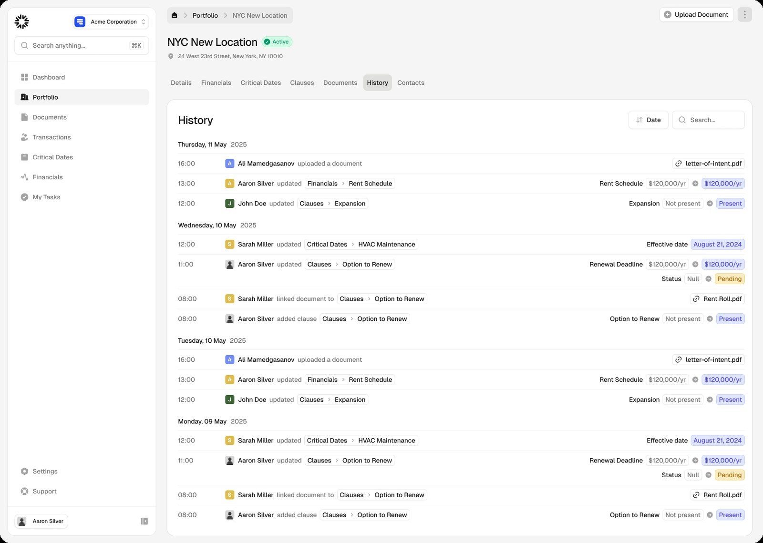Viewport: 763px width, 543px height.
Task: Open Financials in the sidebar
Action: 82,177
